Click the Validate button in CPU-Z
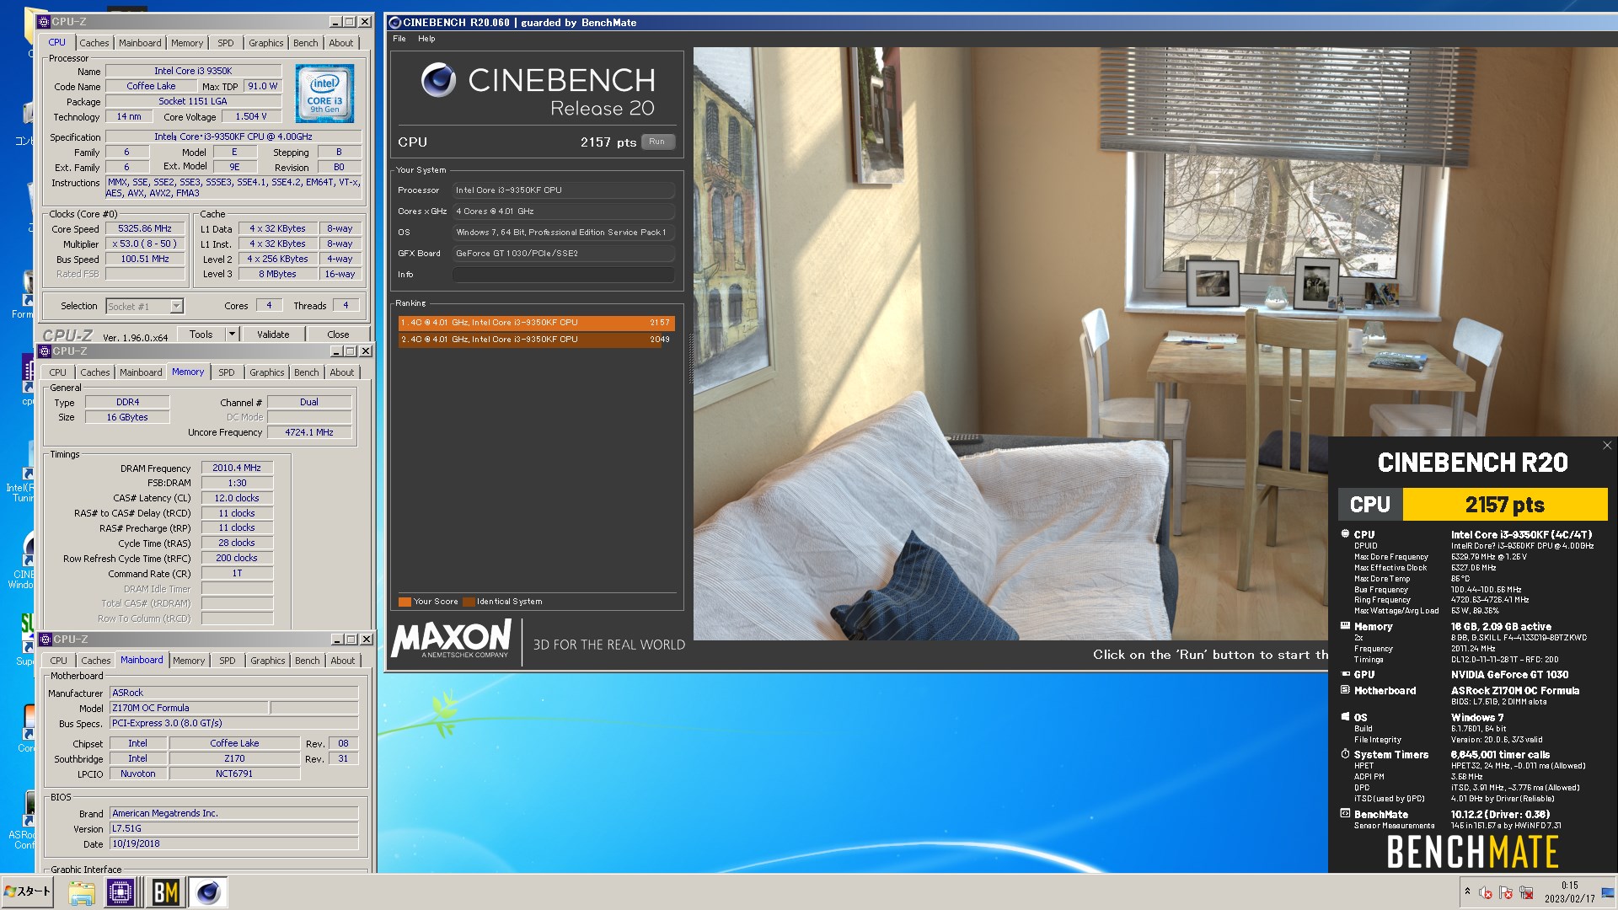This screenshot has height=910, width=1618. (x=273, y=335)
